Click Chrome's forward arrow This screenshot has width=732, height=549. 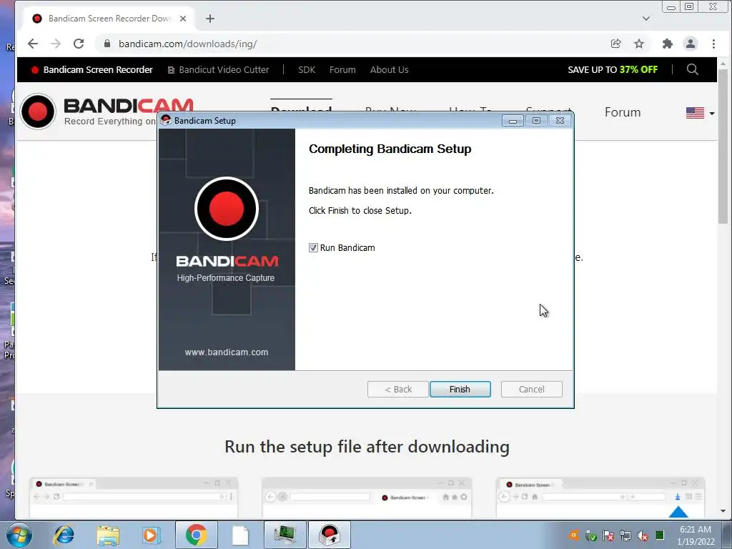(x=56, y=44)
